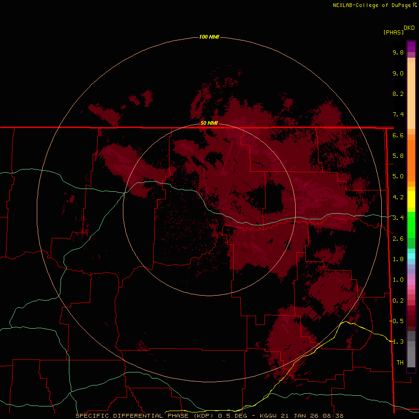Click the 100 NMI range ring label
Viewport: 419px width, 419px height.
(209, 37)
